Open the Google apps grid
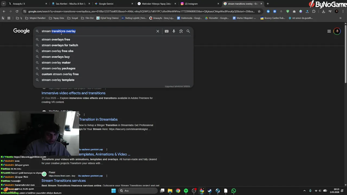Screen dimensions: 347x195 (329, 31)
